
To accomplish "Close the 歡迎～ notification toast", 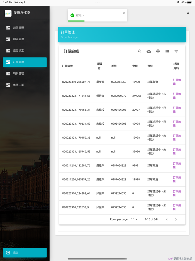I will coord(124,13).
